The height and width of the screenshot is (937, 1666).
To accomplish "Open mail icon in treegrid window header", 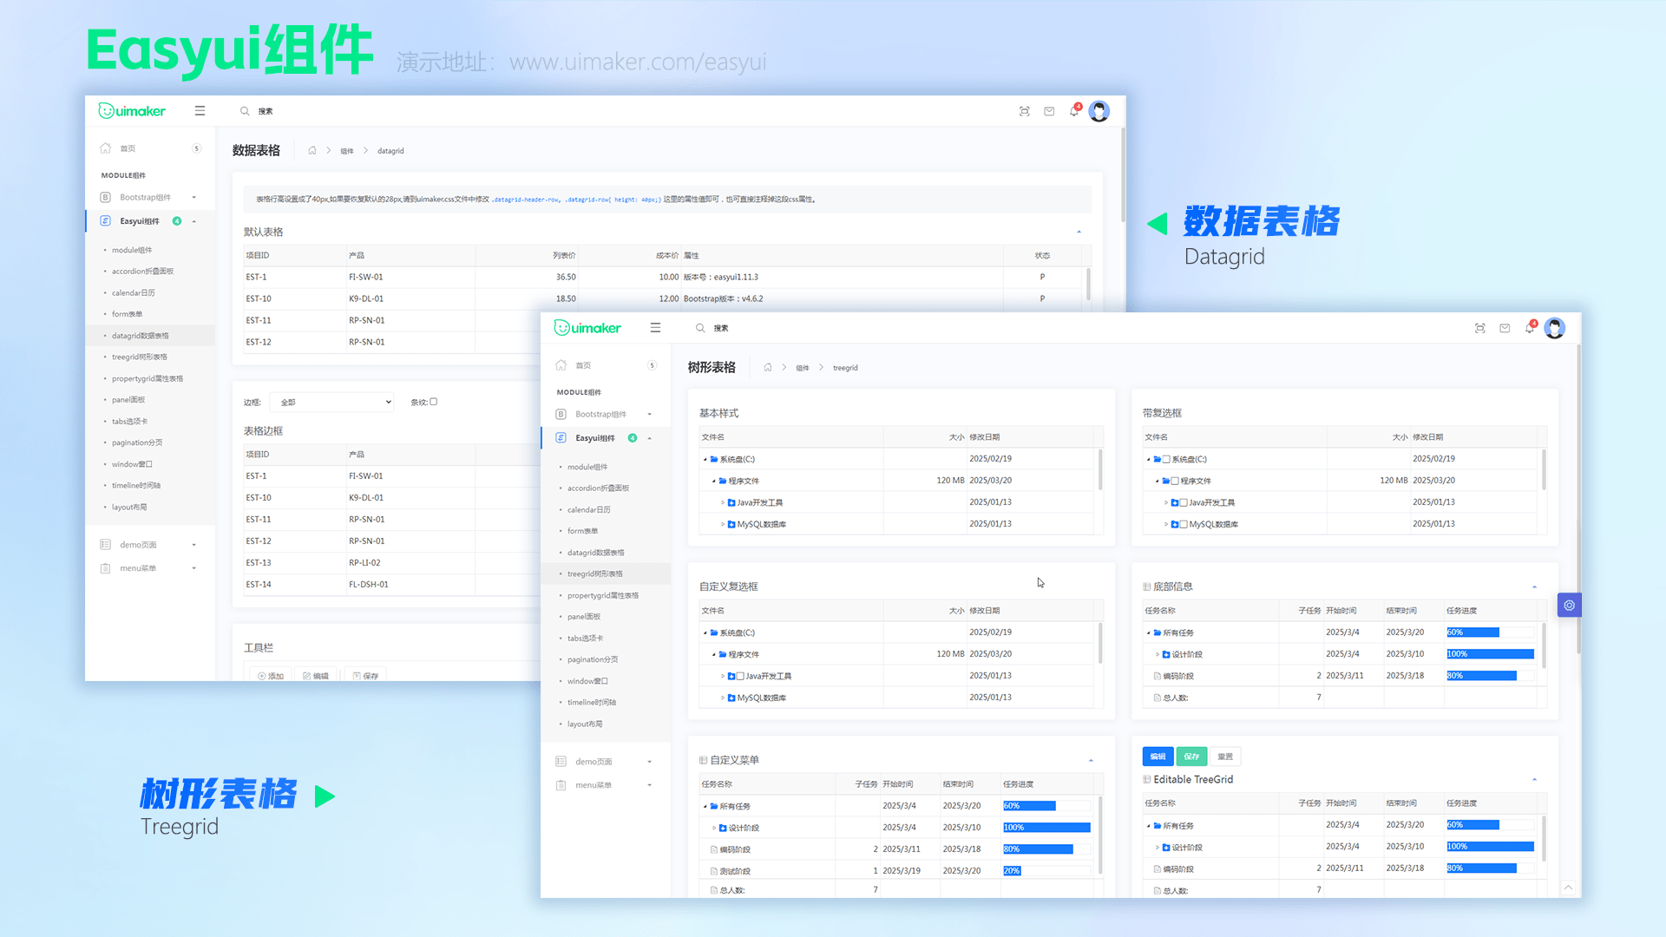I will pyautogui.click(x=1505, y=328).
